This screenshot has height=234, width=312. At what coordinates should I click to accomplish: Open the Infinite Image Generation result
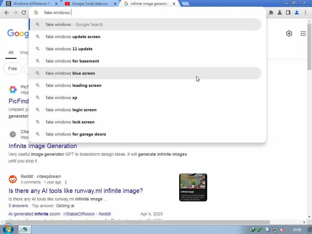click(43, 146)
